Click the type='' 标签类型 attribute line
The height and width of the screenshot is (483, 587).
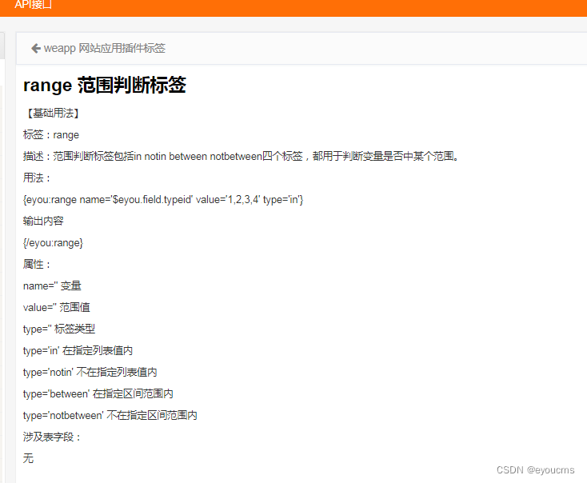click(59, 329)
